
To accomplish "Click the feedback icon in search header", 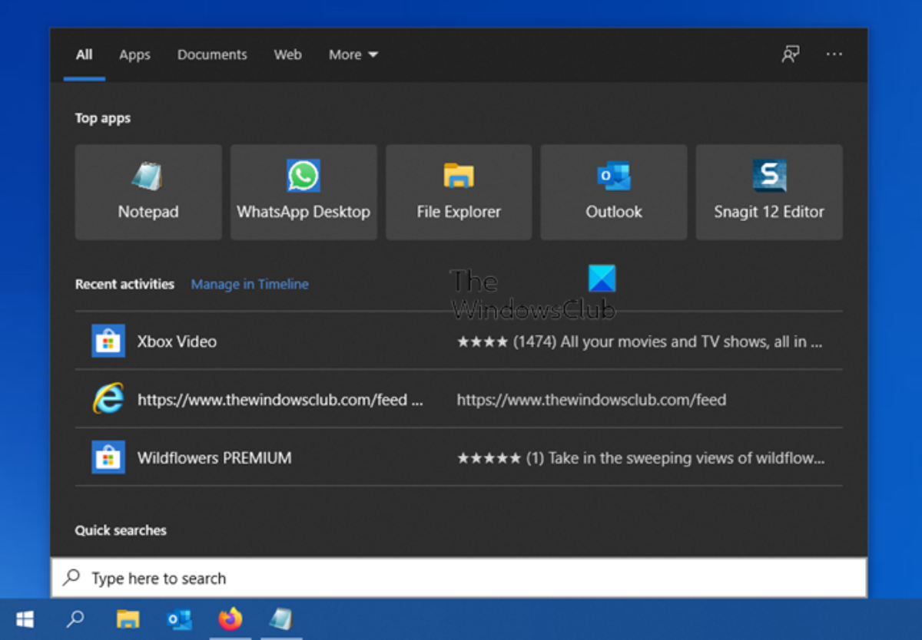I will click(x=790, y=54).
